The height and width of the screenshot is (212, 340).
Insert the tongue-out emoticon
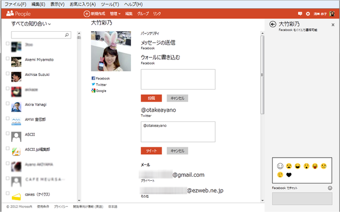pyautogui.click(x=315, y=166)
